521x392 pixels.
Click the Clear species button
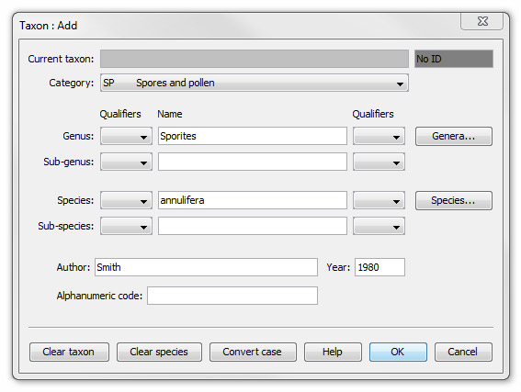coord(159,353)
